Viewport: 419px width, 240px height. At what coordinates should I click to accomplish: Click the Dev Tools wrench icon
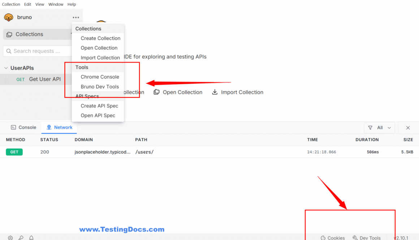pyautogui.click(x=355, y=238)
